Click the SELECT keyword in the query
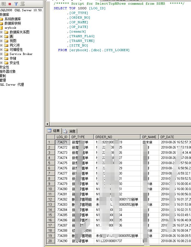 coord(60,8)
